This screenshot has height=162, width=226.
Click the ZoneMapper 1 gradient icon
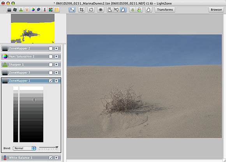[5, 81]
